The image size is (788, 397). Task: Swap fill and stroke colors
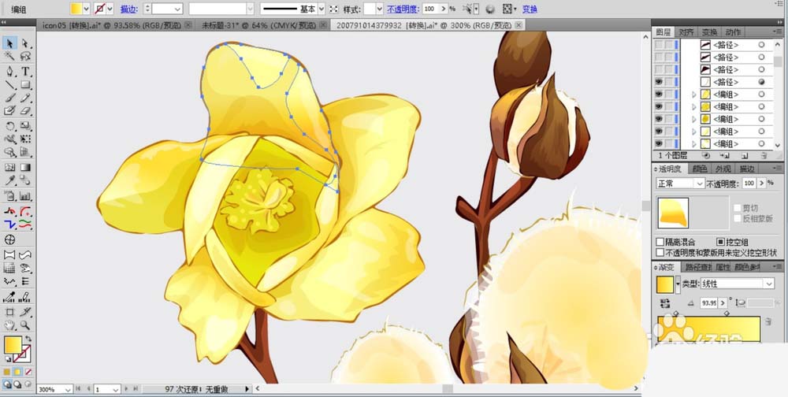click(28, 339)
